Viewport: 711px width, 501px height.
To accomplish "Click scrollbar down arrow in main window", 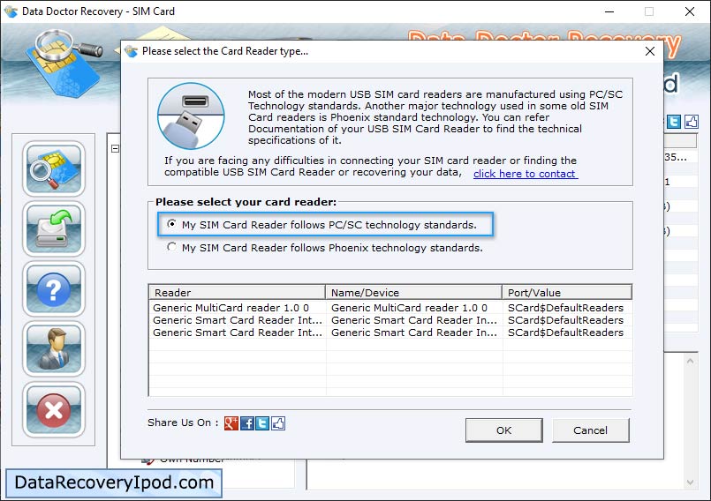I will [x=690, y=482].
